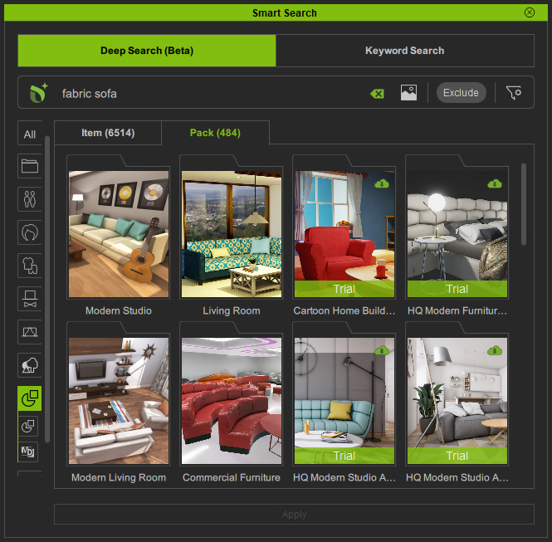Viewport: 552px width, 542px height.
Task: Click the highlighted green Props category icon
Action: (30, 398)
